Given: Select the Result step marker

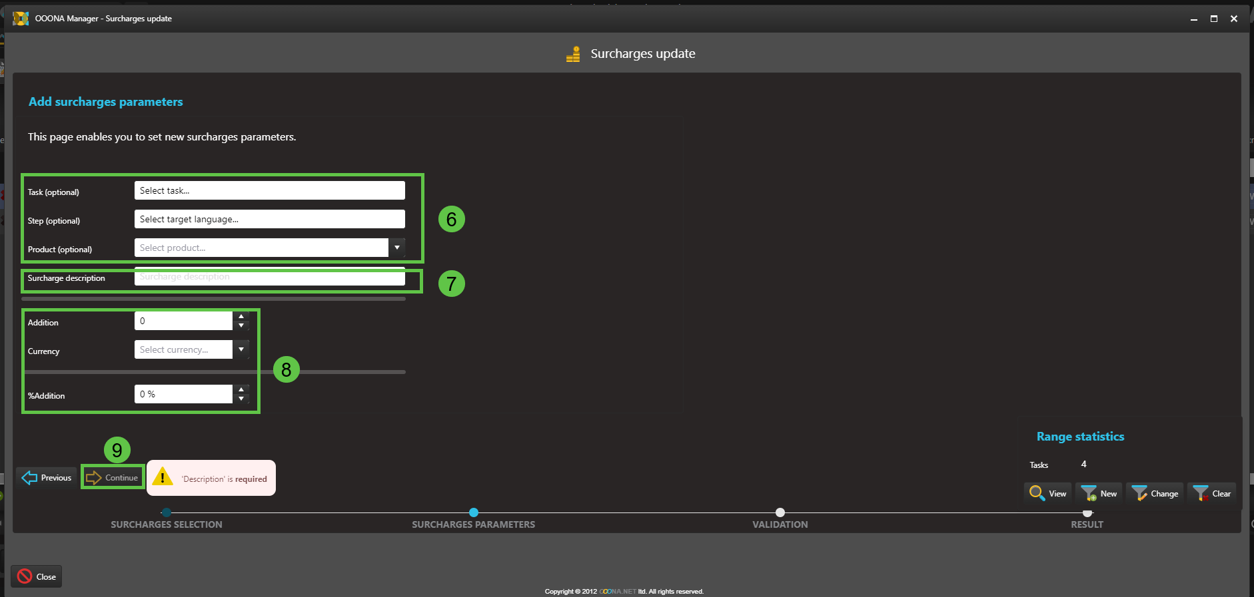Looking at the screenshot, I should pyautogui.click(x=1087, y=512).
